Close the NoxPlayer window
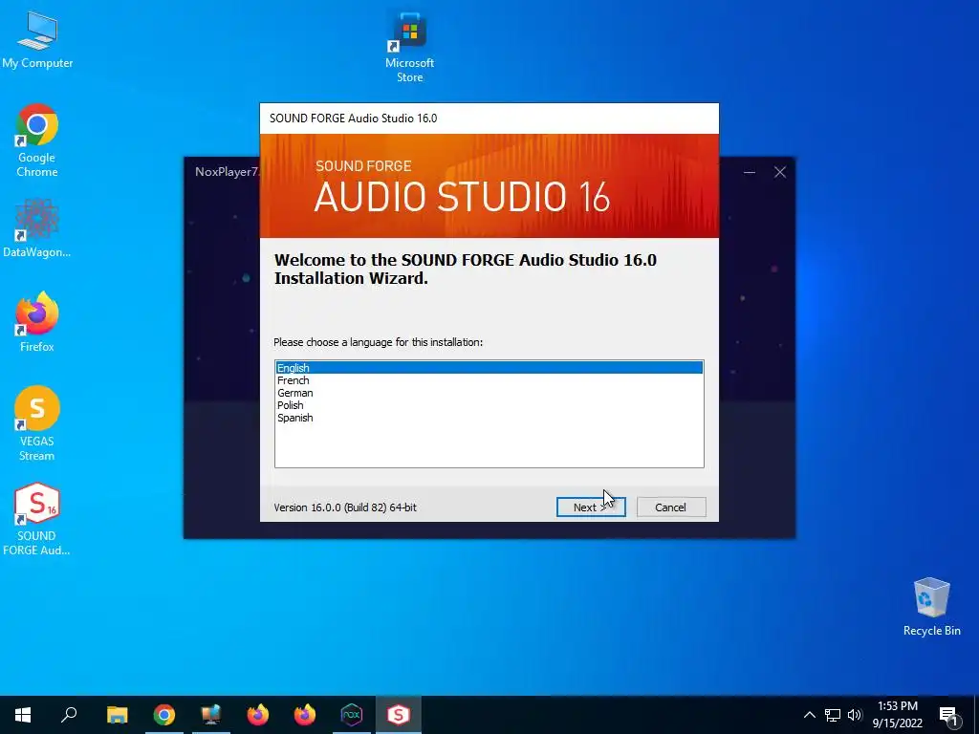This screenshot has width=979, height=734. tap(780, 172)
